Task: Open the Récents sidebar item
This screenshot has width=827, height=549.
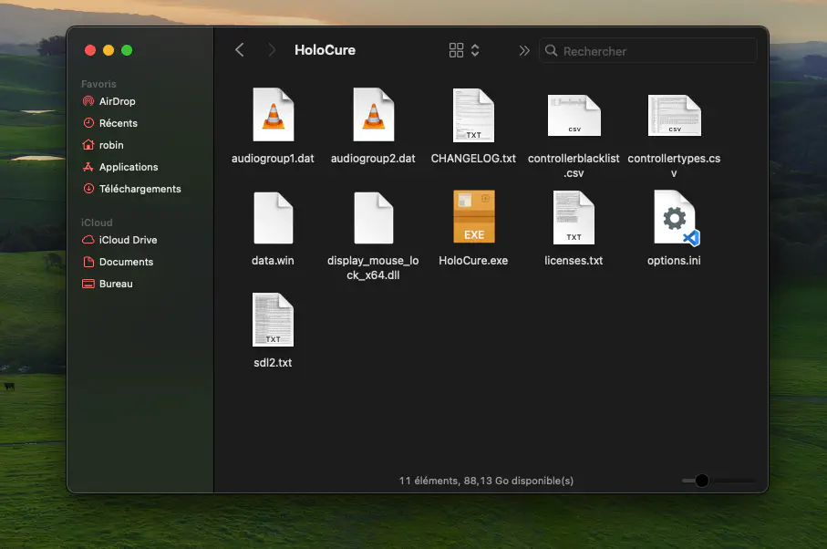Action: [x=118, y=123]
